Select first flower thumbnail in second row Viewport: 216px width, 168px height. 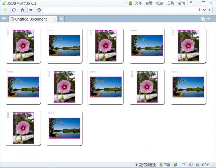pyautogui.click(x=64, y=87)
